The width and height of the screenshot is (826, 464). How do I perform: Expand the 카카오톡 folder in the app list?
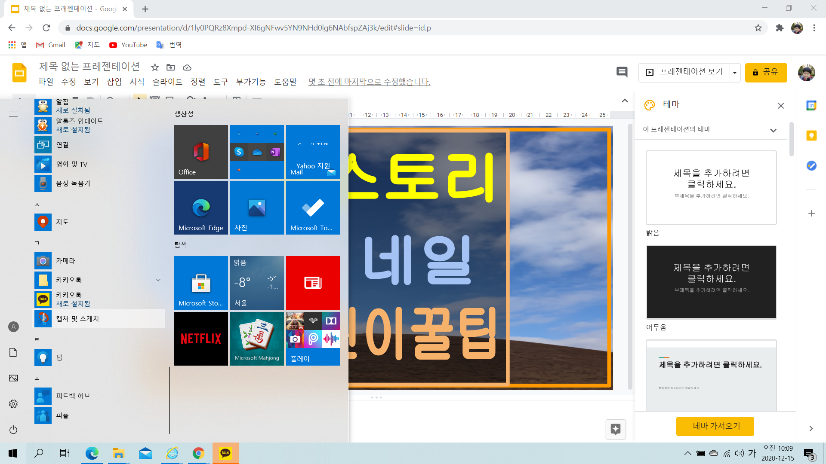click(158, 280)
